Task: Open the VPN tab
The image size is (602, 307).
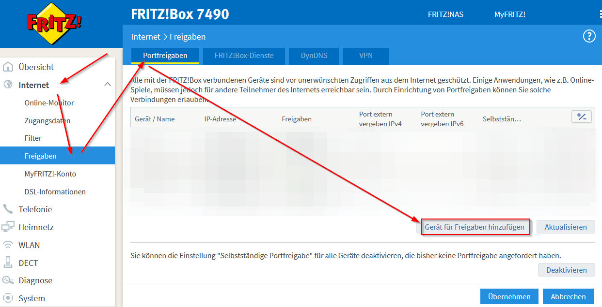Action: pyautogui.click(x=365, y=56)
